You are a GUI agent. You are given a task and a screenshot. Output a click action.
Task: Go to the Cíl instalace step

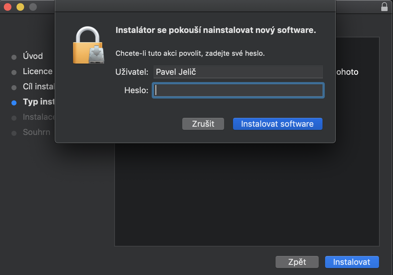(39, 86)
